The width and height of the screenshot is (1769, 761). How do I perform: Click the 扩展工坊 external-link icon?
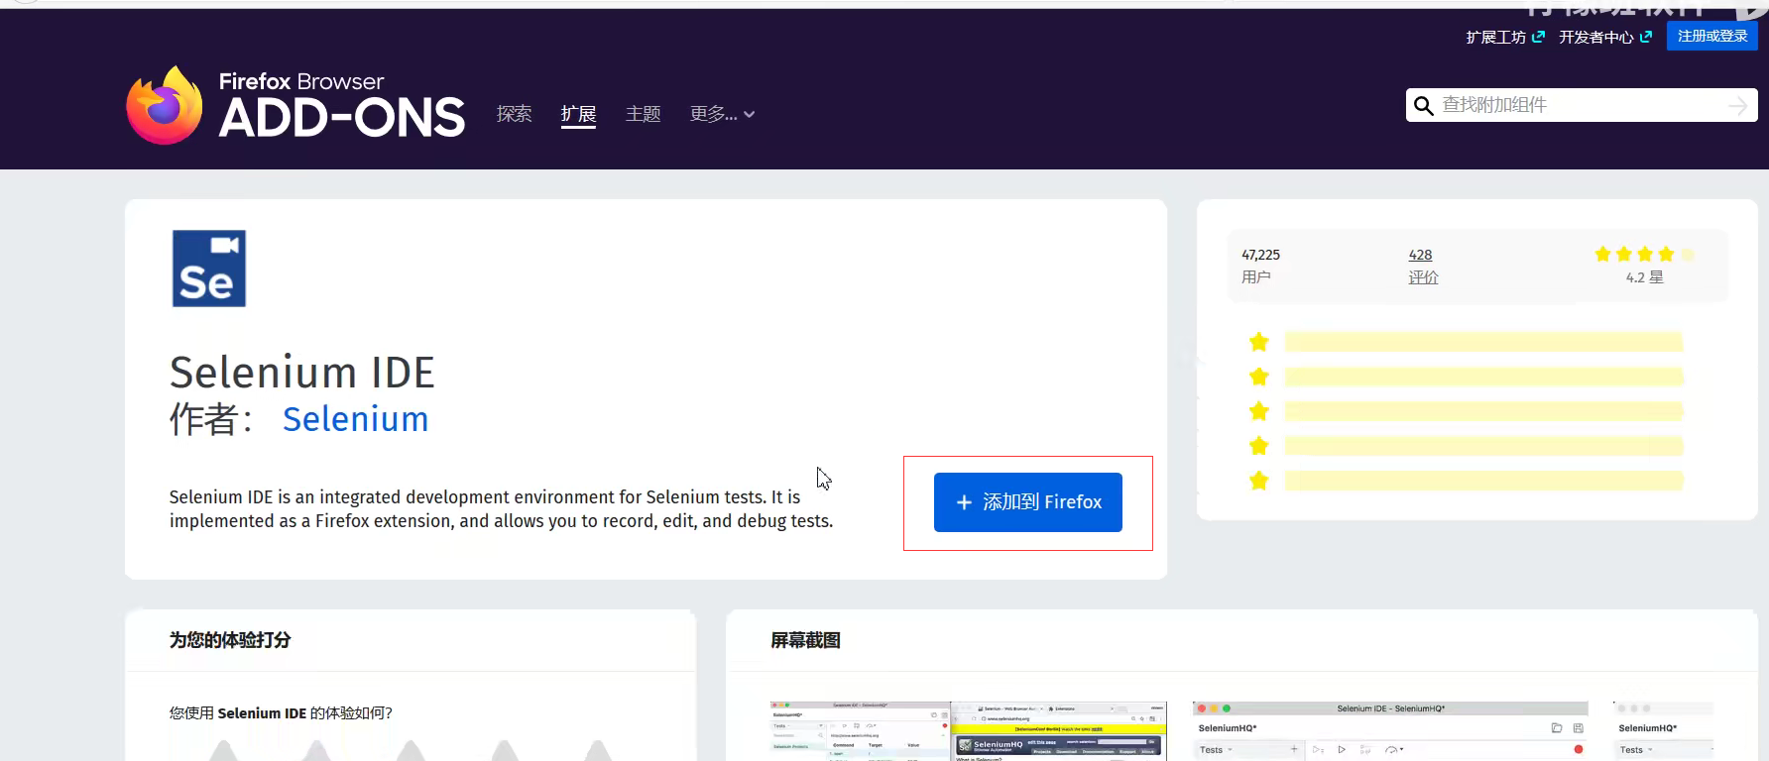pos(1538,37)
